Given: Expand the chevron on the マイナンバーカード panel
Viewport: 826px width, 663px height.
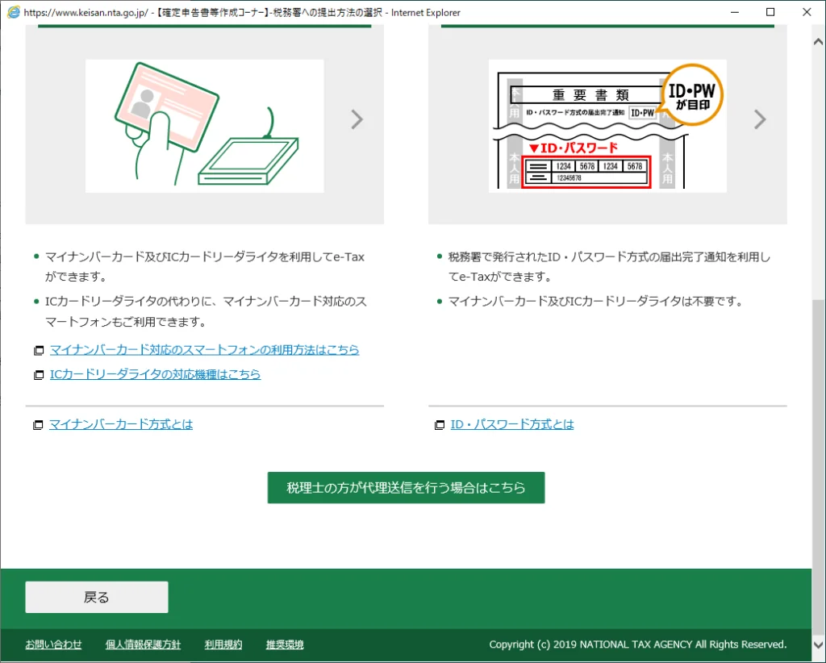Looking at the screenshot, I should tap(357, 119).
